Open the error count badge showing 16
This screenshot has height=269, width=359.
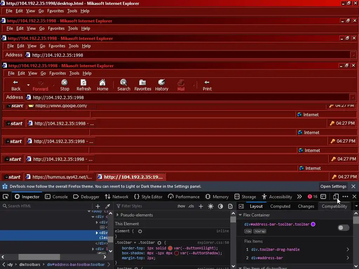pos(312,196)
